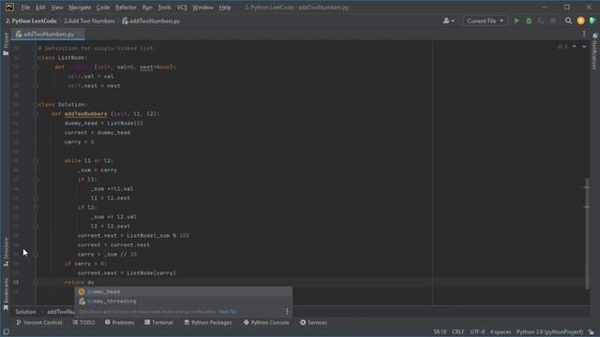Collapse the while loop fold marker
Viewport: 600px width, 337px height.
[x=36, y=160]
